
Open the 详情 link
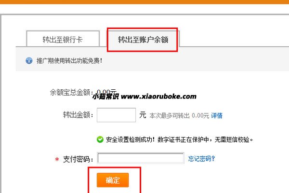click(x=217, y=116)
